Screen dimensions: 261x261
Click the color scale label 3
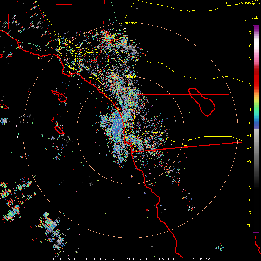[x=250, y=84]
